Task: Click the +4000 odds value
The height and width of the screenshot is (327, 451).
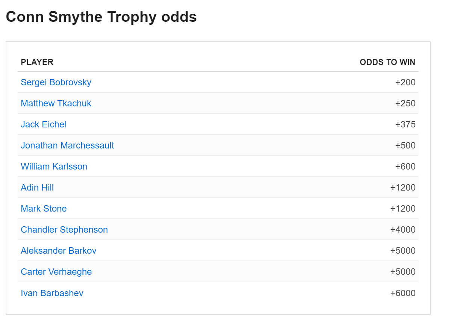Action: (403, 230)
